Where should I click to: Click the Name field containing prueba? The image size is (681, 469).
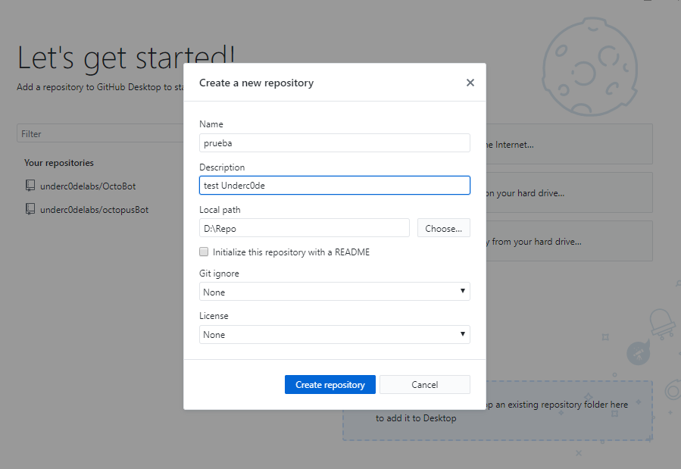click(x=334, y=143)
